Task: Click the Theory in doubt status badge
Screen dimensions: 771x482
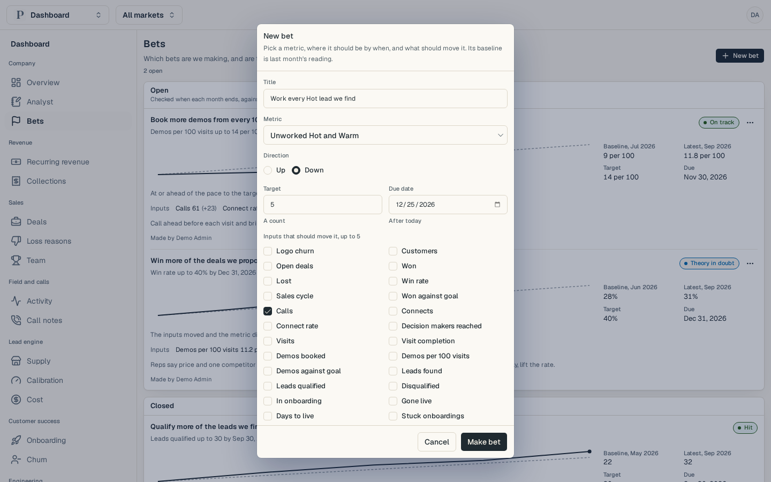Action: pos(709,263)
